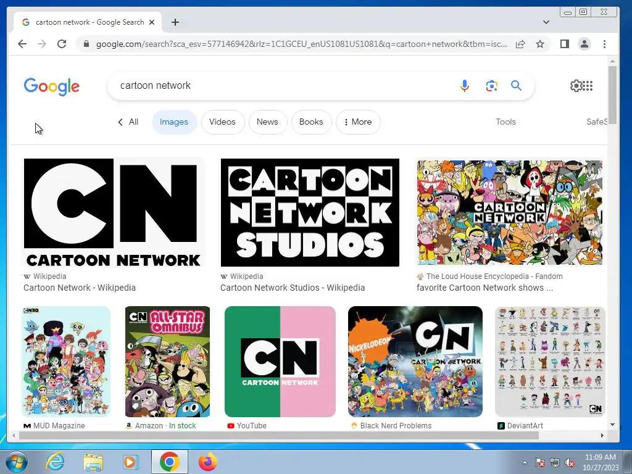Viewport: 632px width, 474px height.
Task: Bookmark this tab with star icon
Action: 540,44
